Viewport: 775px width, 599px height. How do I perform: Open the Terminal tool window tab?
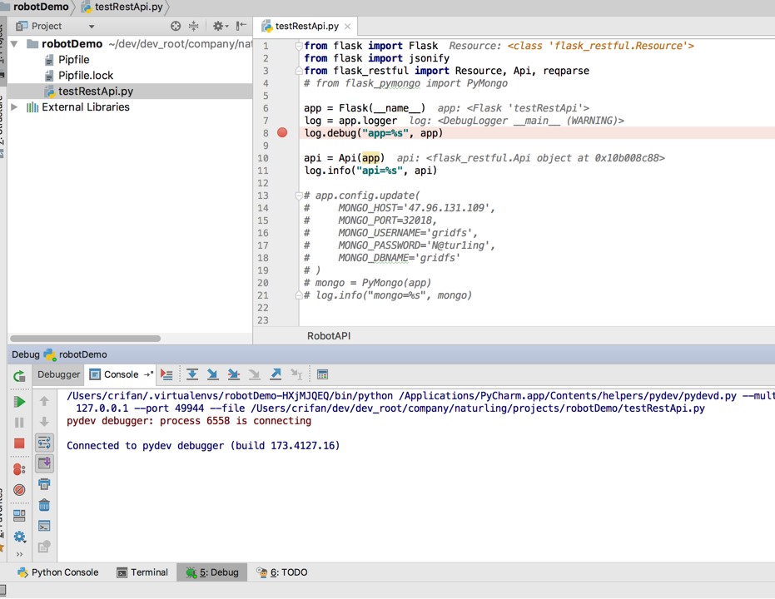click(142, 572)
